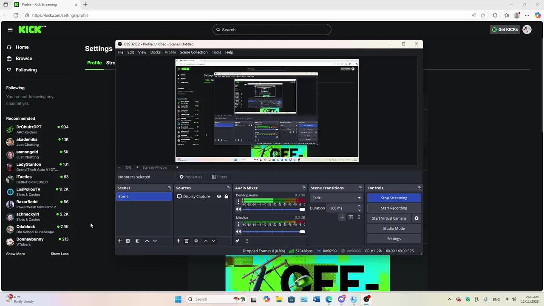
Task: Open Word from the taskbar
Action: coord(316,299)
